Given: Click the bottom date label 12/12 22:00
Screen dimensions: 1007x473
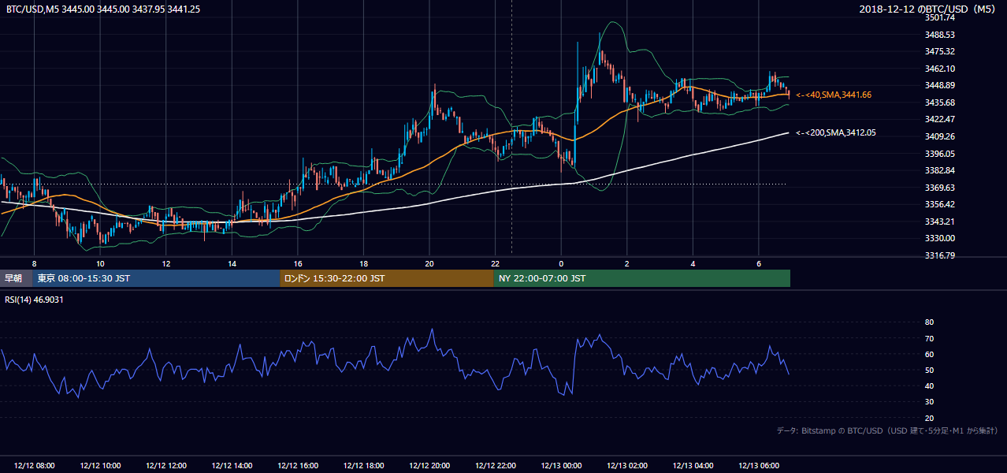Looking at the screenshot, I should [x=495, y=466].
